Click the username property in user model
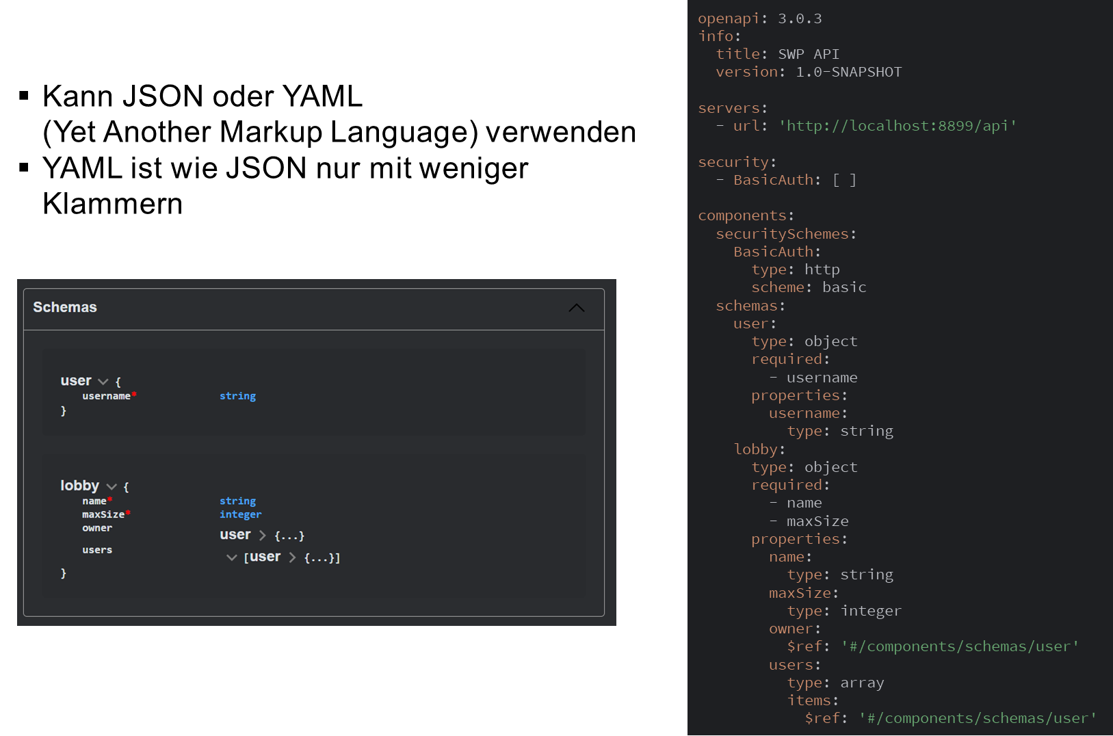The image size is (1113, 736). tap(106, 396)
